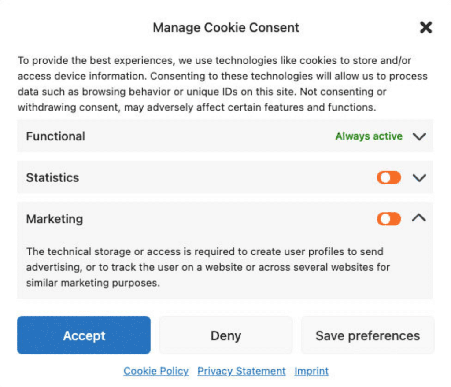Open the Privacy Statement link

point(241,371)
